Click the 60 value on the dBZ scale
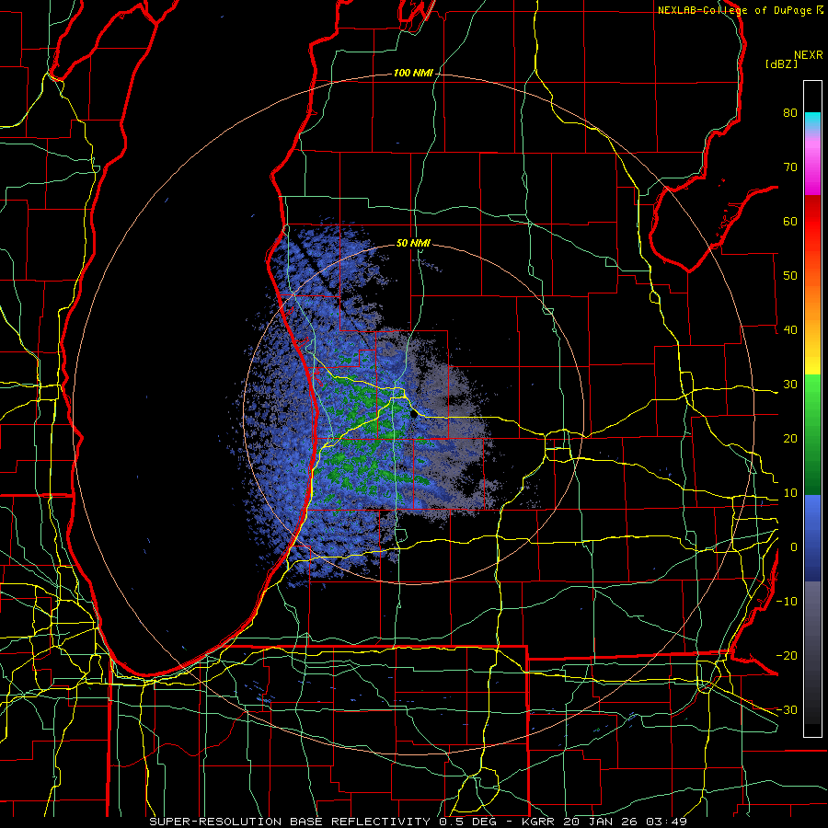Screen dimensions: 828x828 [x=790, y=221]
